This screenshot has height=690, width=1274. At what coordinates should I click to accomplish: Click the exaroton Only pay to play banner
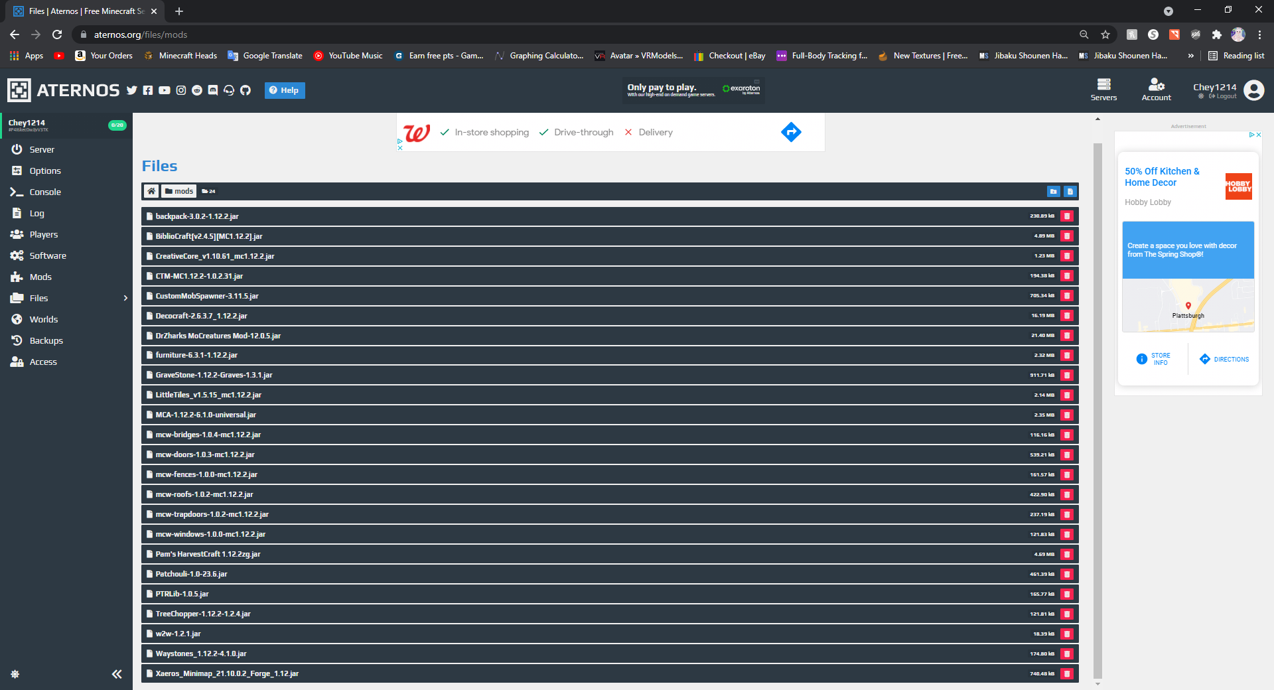694,90
